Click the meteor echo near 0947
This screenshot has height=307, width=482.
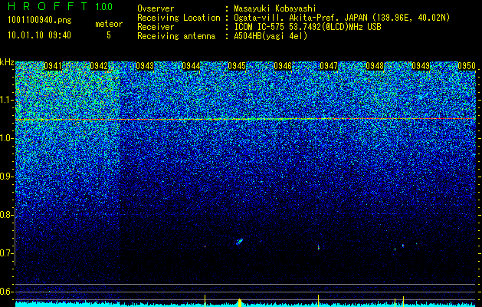(319, 247)
